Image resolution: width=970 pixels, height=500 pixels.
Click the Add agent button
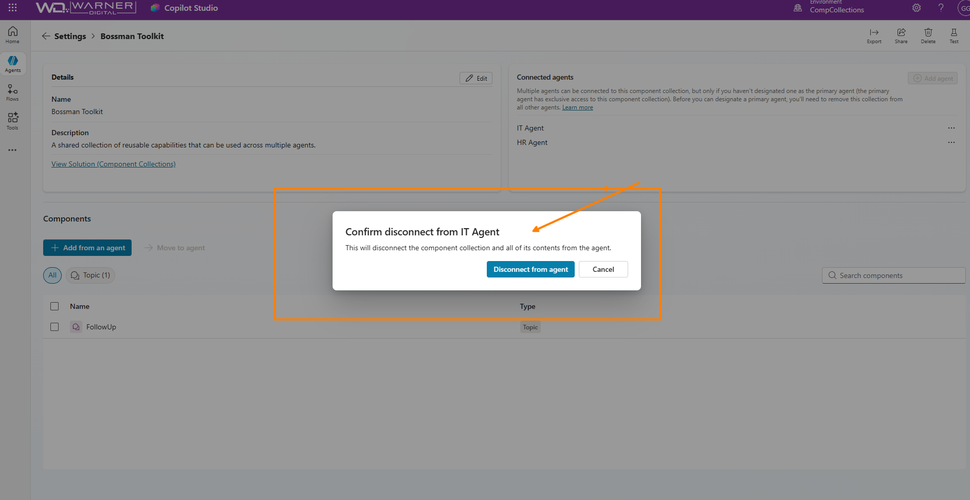tap(932, 78)
